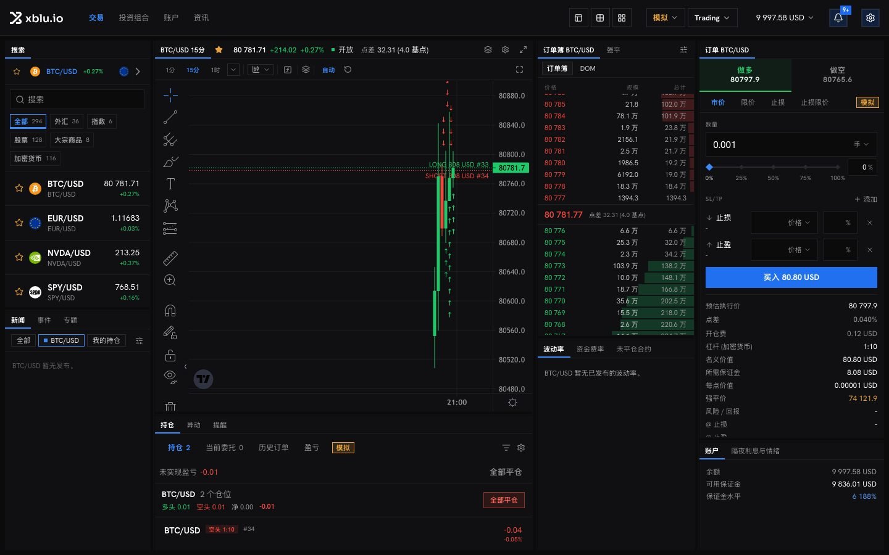Delete drawings with the trash icon
This screenshot has height=555, width=889.
pos(170,406)
